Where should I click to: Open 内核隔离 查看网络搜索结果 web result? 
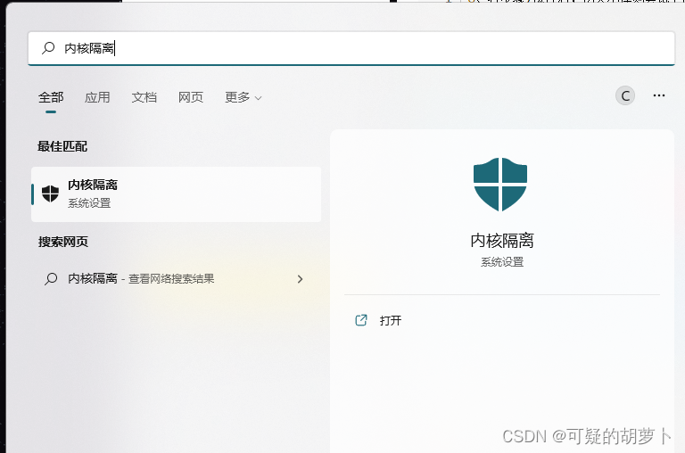pyautogui.click(x=176, y=279)
